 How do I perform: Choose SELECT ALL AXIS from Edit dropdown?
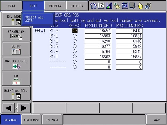[37, 19]
